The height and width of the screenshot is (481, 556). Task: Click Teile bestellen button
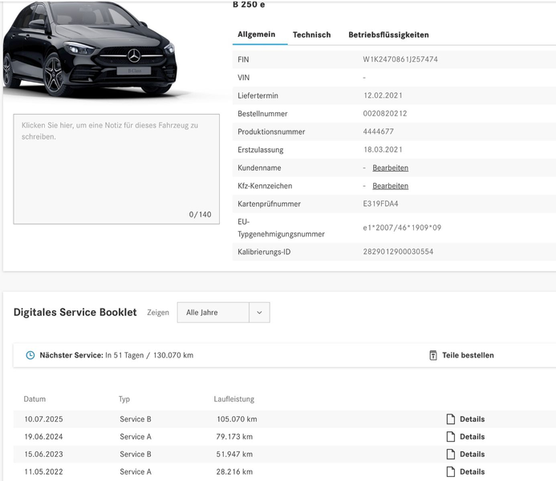pos(461,355)
